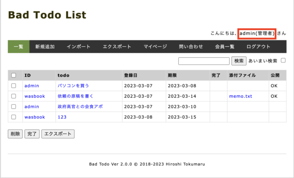Viewport: 294px width, 178px height.
Task: Focus the search text field
Action: pos(204,61)
